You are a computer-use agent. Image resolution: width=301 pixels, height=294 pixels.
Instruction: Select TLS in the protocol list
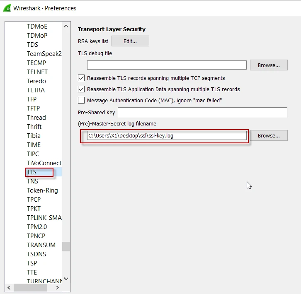(32, 172)
